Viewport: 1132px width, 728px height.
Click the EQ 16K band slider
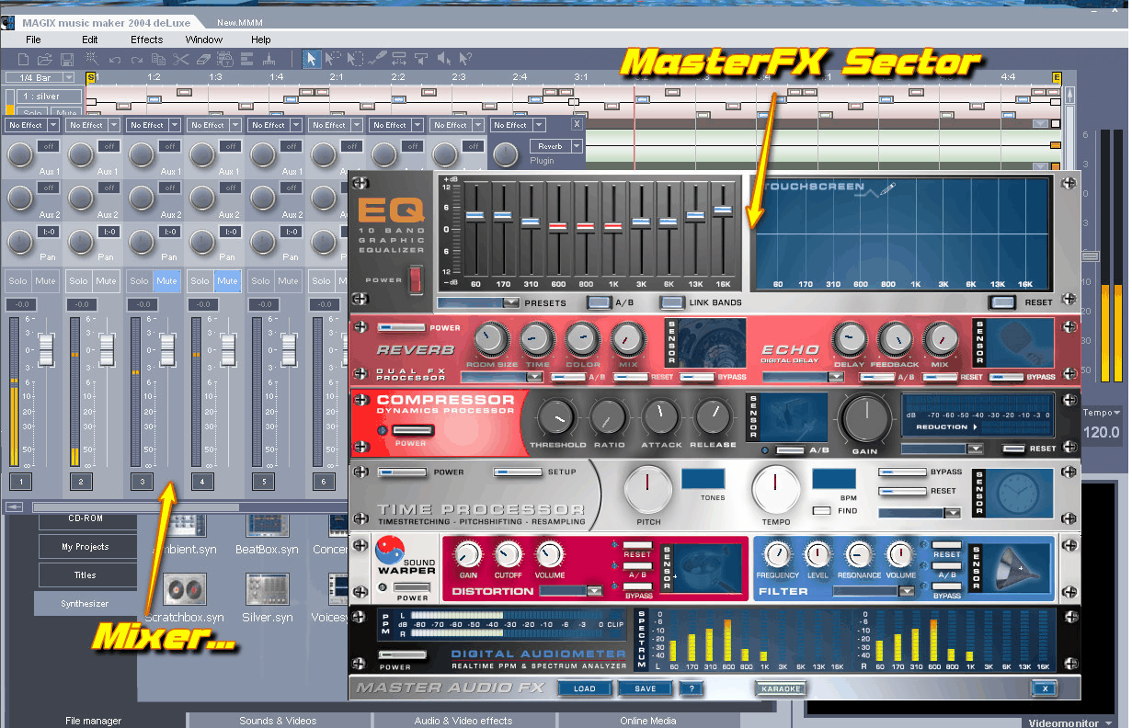[x=722, y=210]
